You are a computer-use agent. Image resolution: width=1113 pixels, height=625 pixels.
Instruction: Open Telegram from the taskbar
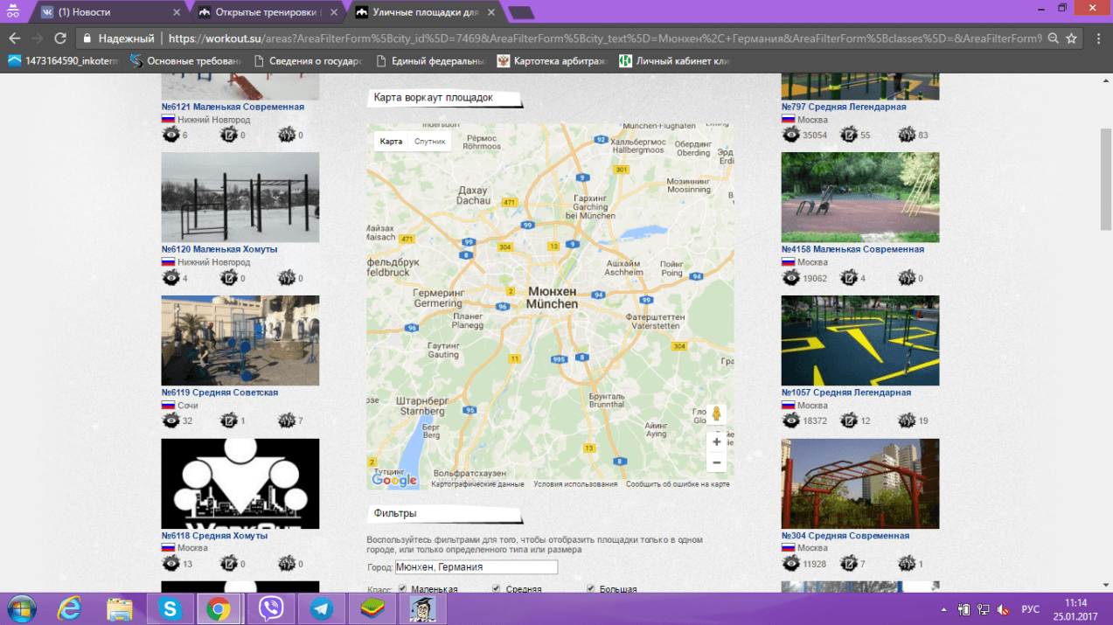(x=322, y=608)
